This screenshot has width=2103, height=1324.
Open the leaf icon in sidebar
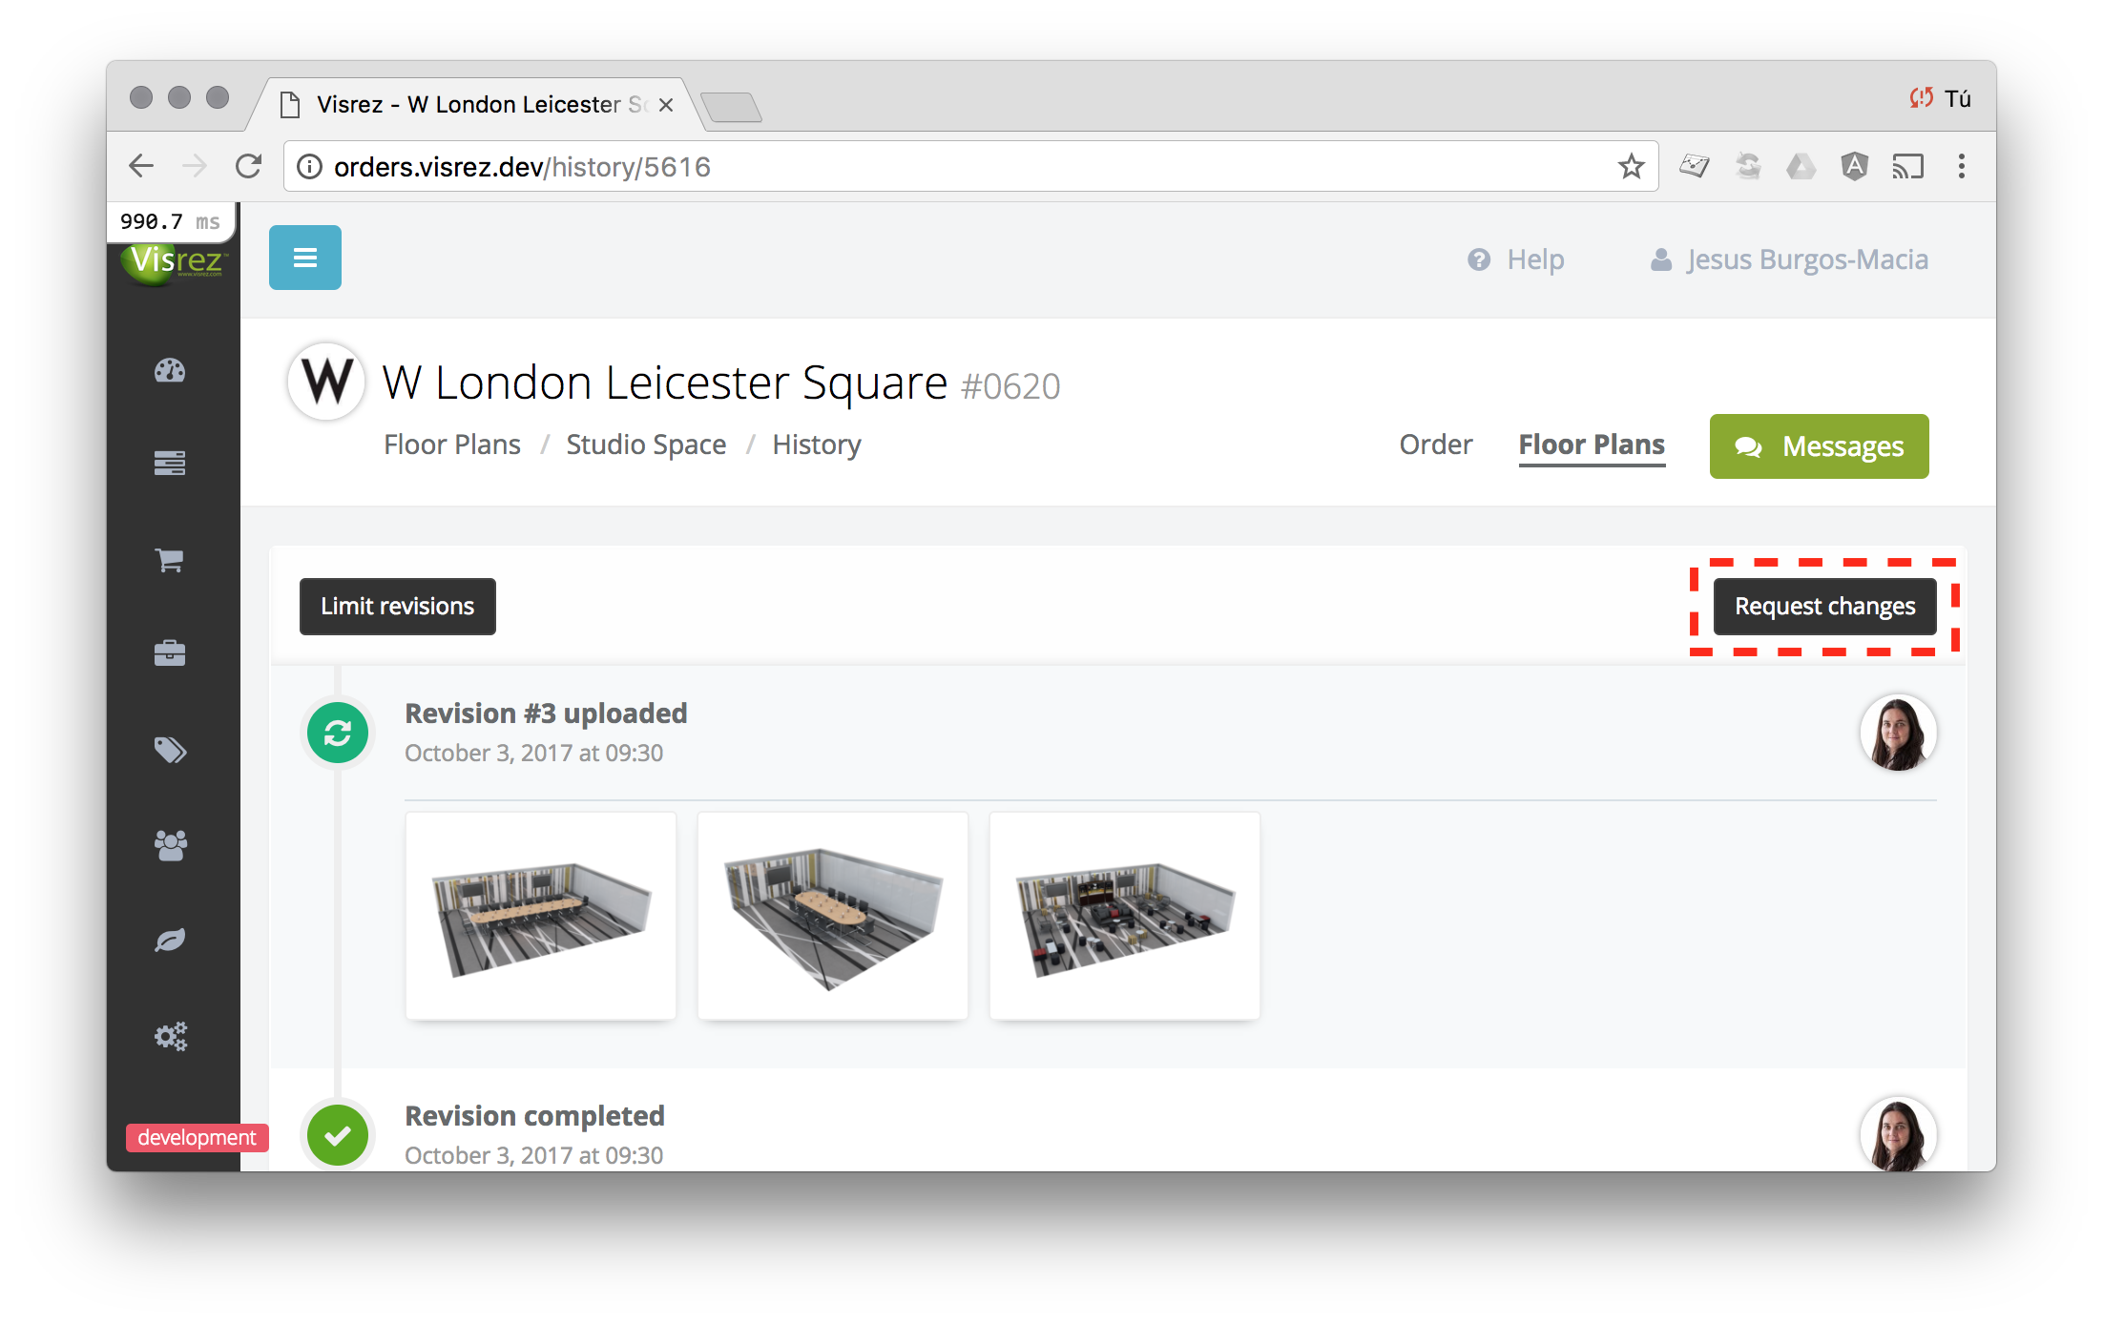170,940
